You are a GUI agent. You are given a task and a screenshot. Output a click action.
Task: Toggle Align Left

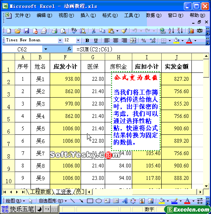[107, 41]
